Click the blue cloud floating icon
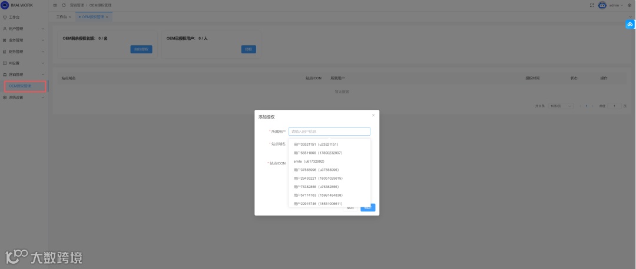This screenshot has width=636, height=269. click(630, 24)
